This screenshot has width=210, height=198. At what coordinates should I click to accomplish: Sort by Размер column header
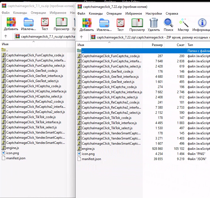pos(157,45)
